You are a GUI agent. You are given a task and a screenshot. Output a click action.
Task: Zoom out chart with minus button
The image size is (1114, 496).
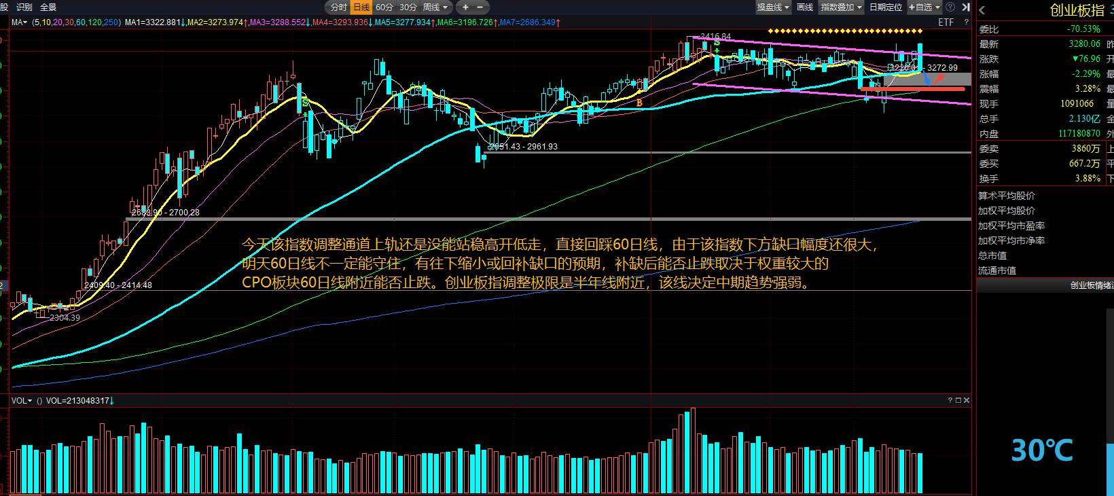coord(480,7)
